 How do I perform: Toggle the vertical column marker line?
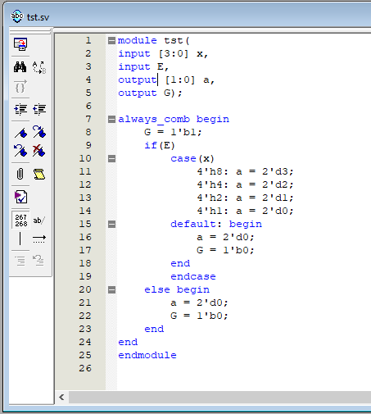(x=20, y=239)
